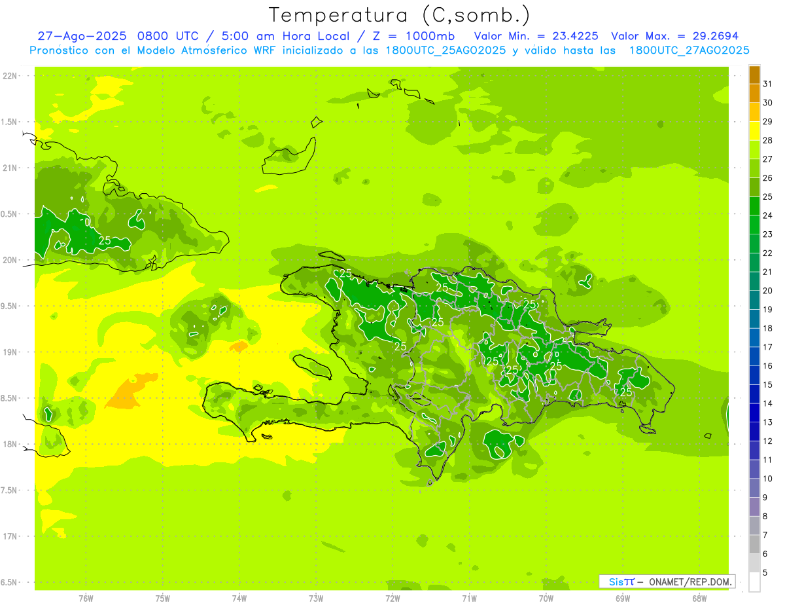The width and height of the screenshot is (785, 607).
Task: Click the '18N' latitude axis label
Action: [x=10, y=444]
